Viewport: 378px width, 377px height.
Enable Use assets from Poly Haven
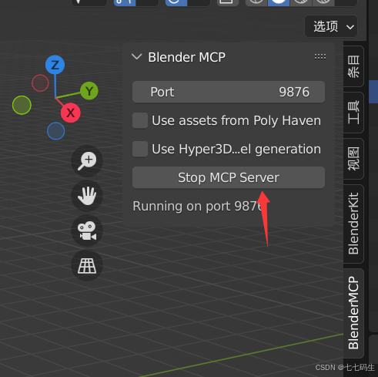[x=140, y=120]
